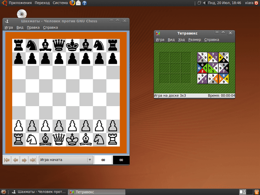
Task: Pick the Tetravex tile with 7, 4, 7, 9
Action: [x=213, y=57]
